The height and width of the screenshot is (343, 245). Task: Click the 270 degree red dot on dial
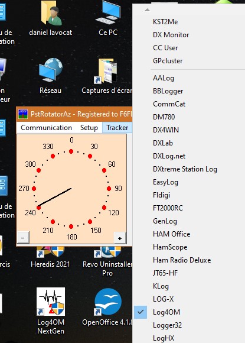coord(34,189)
